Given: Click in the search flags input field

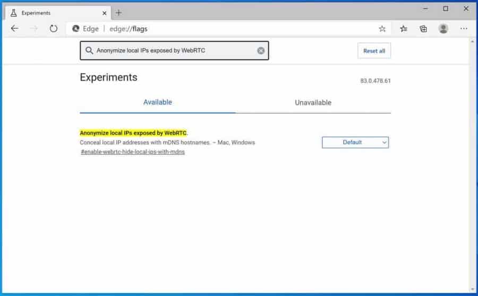Looking at the screenshot, I should click(x=174, y=50).
